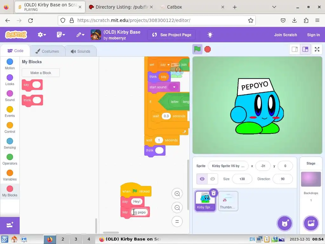Select the Control block category
Viewport: 325px width, 244px height.
tap(10, 128)
